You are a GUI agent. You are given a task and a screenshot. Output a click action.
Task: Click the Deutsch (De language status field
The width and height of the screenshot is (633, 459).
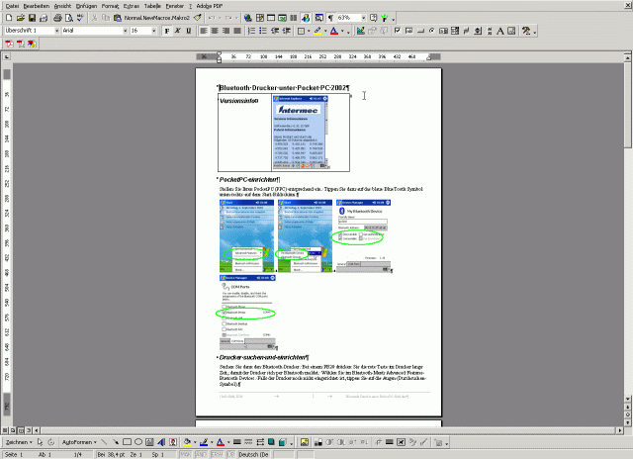click(x=253, y=455)
